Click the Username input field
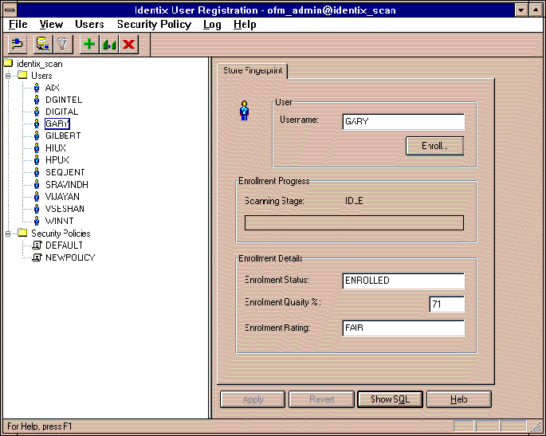 point(403,121)
